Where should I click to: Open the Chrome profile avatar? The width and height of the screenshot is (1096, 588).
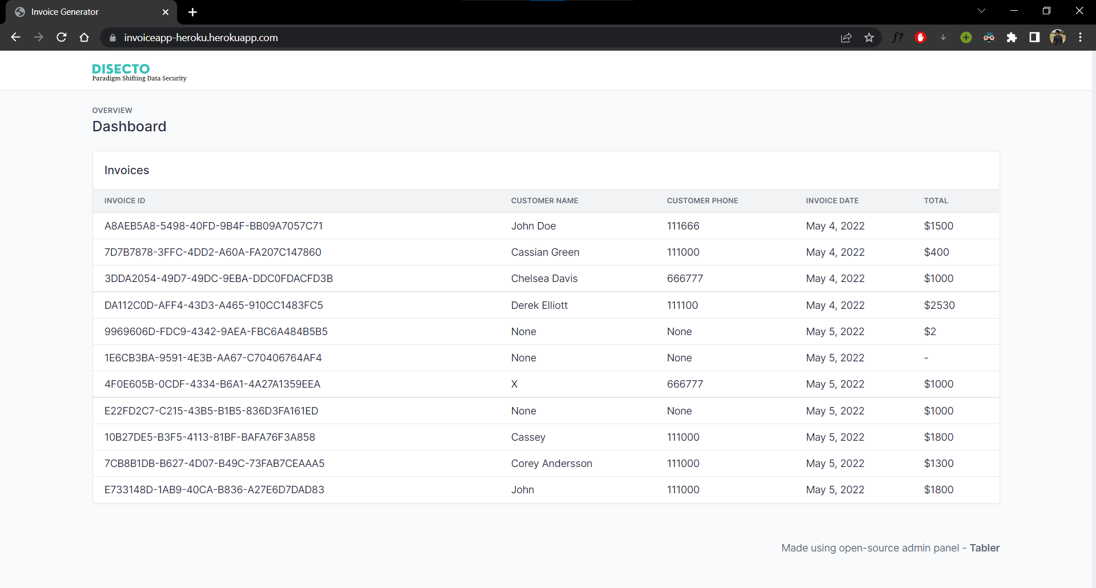1058,37
